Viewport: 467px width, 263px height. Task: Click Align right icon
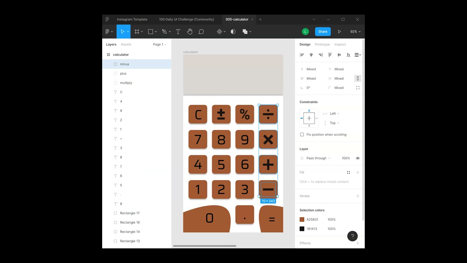(320, 55)
